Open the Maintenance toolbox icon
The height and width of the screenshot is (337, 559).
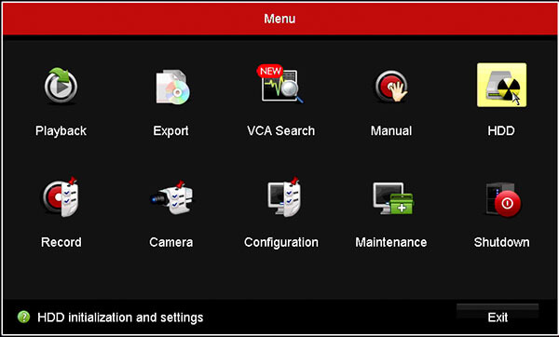(x=393, y=198)
